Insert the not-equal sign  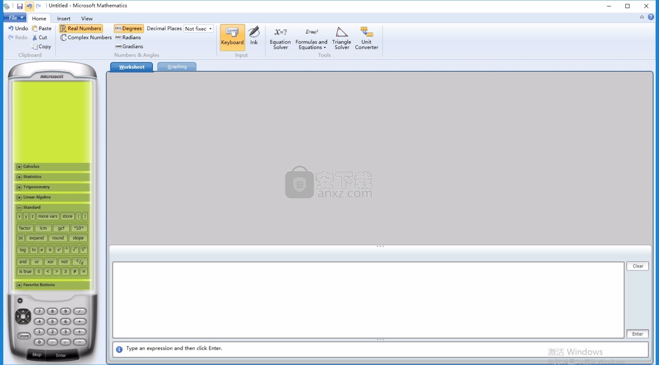tap(75, 272)
